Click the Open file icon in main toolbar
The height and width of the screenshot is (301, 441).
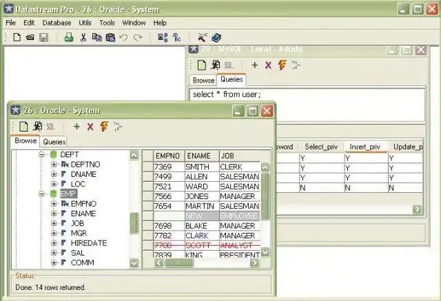click(x=30, y=37)
